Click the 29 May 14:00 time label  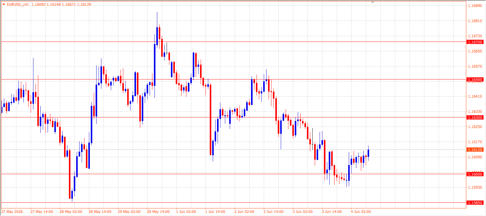[158, 212]
